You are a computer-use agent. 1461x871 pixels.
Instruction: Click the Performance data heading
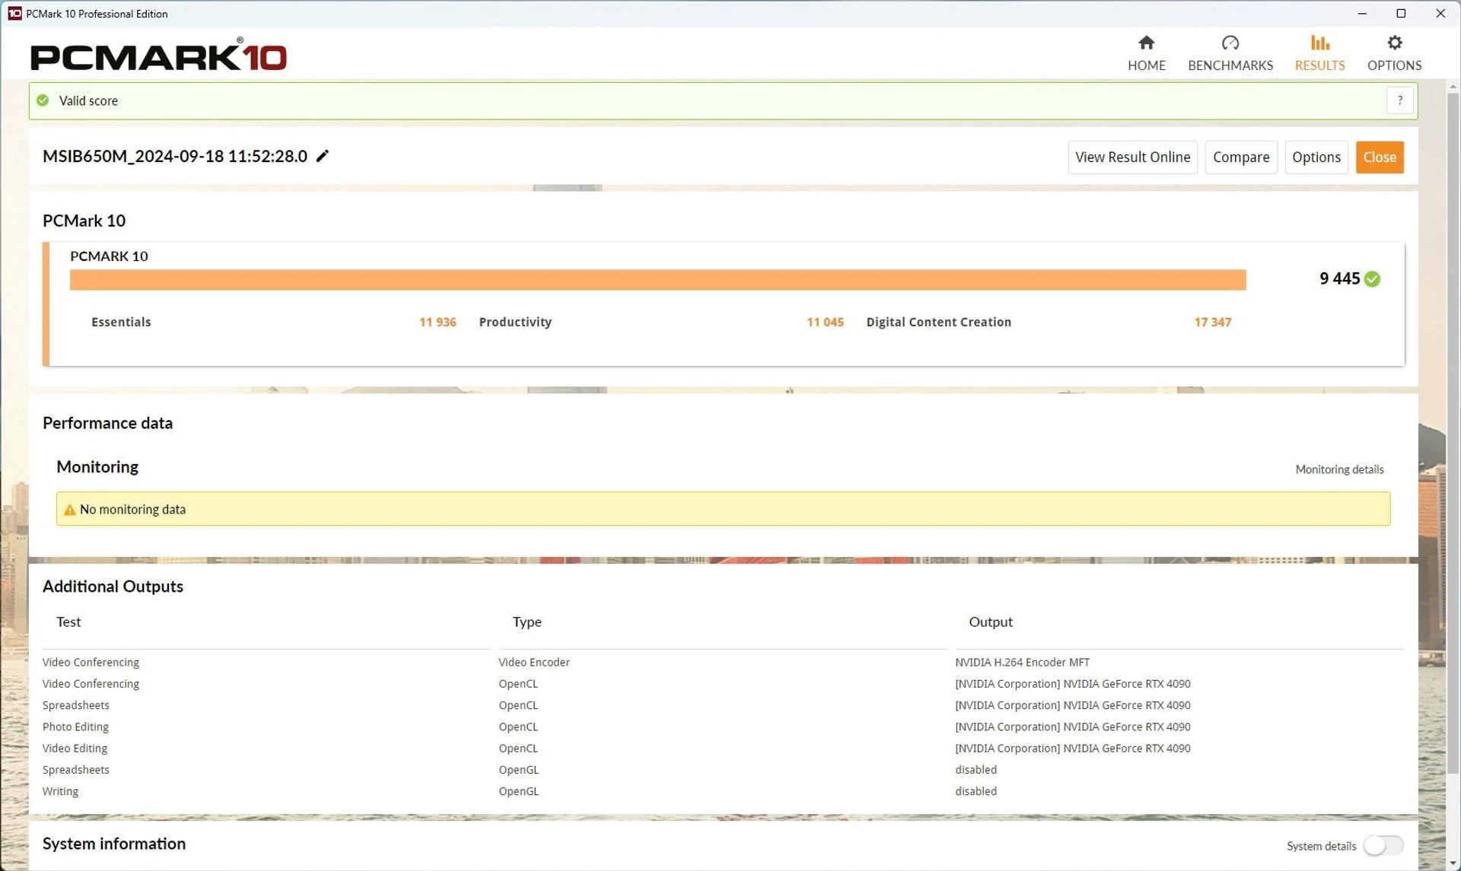[x=107, y=423]
